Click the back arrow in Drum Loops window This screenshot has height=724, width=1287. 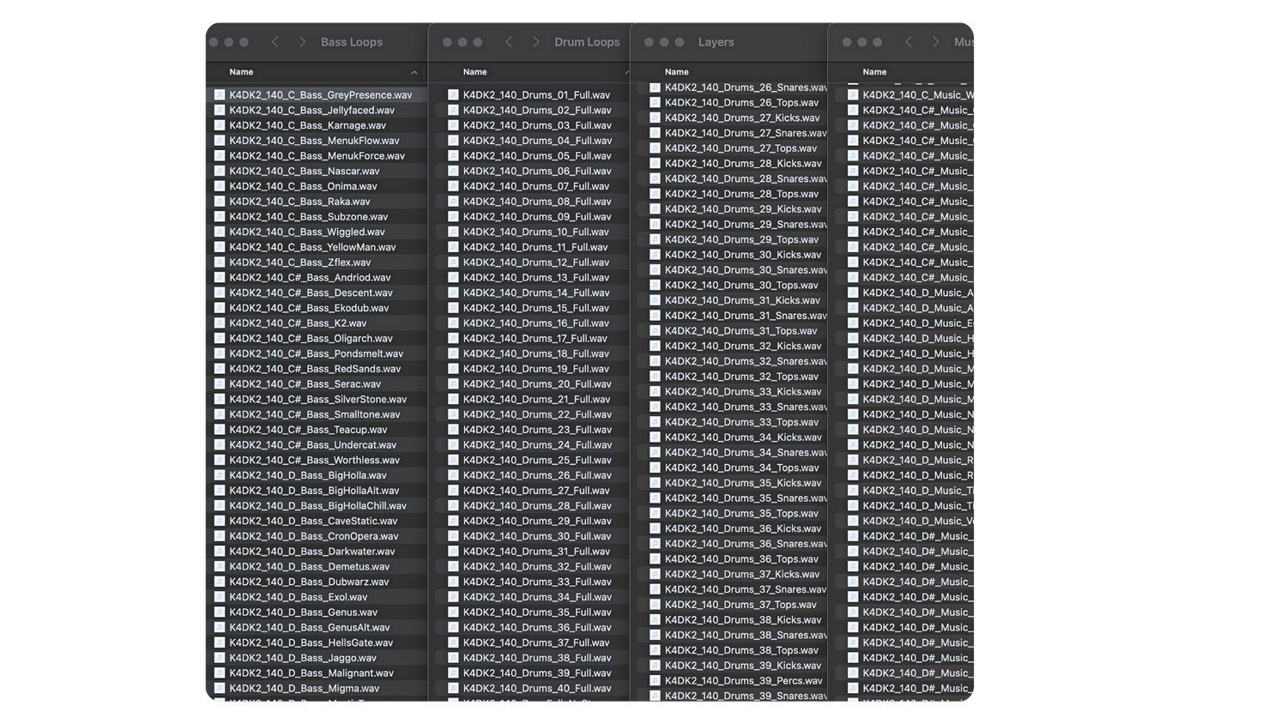tap(509, 42)
